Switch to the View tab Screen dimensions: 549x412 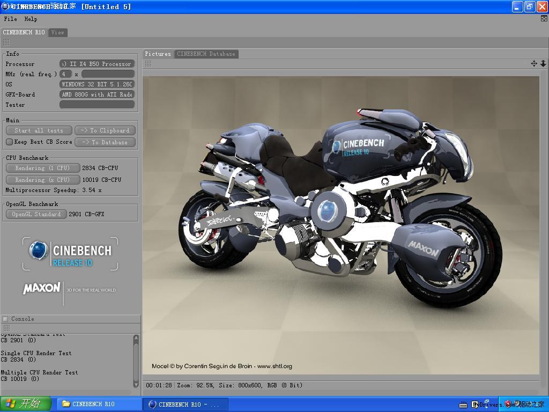[x=57, y=32]
